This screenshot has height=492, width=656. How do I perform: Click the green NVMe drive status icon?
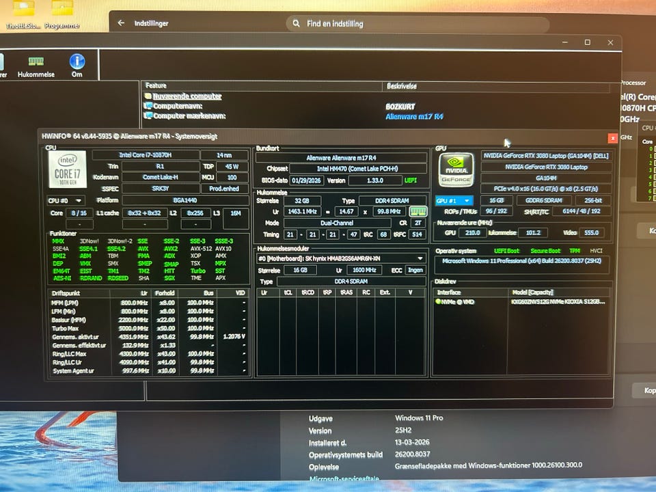click(438, 301)
